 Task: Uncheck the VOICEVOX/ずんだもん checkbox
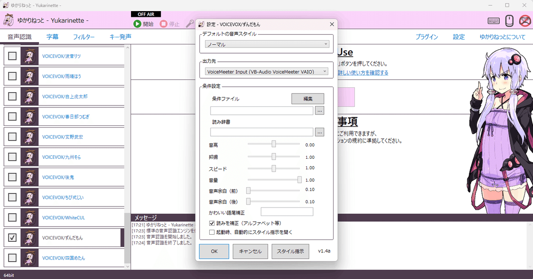(12, 238)
